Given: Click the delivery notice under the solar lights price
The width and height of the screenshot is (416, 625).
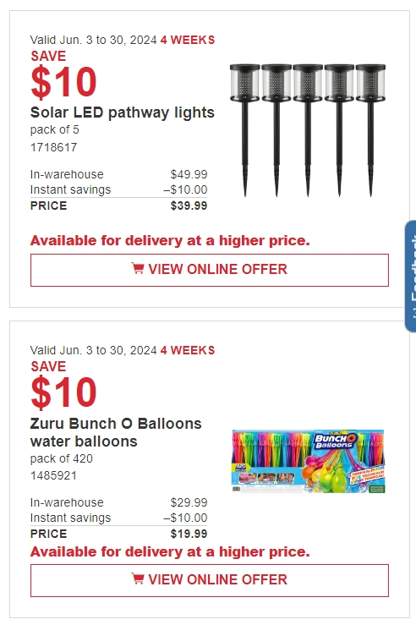Looking at the screenshot, I should (170, 240).
